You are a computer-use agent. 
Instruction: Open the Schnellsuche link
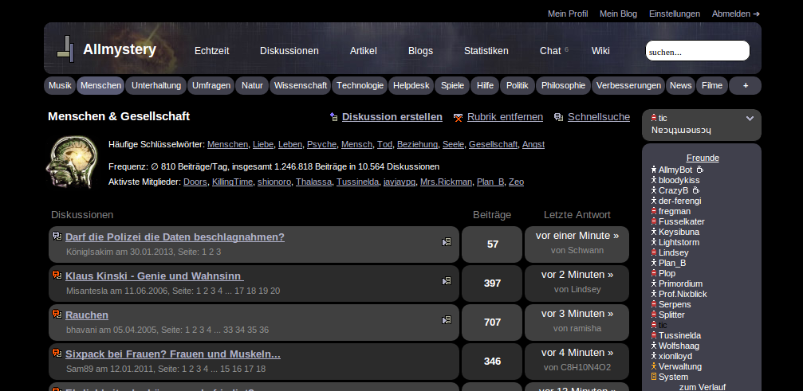[599, 117]
